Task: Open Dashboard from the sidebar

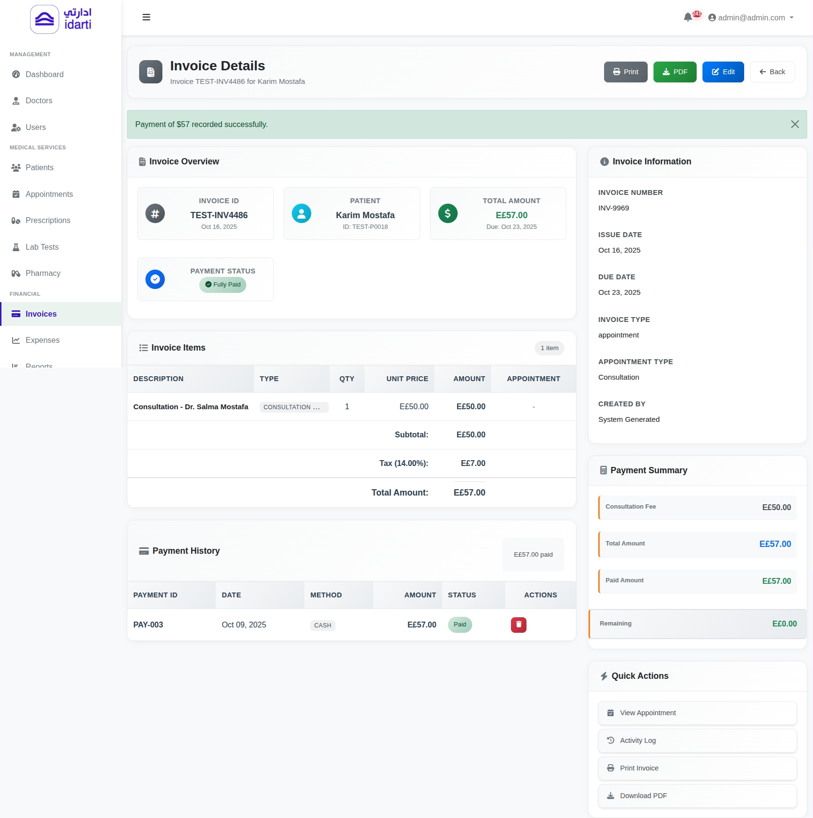Action: click(x=44, y=74)
